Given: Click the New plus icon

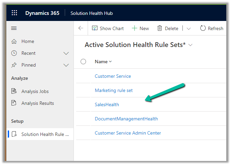Looking at the screenshot, I should click(135, 28).
